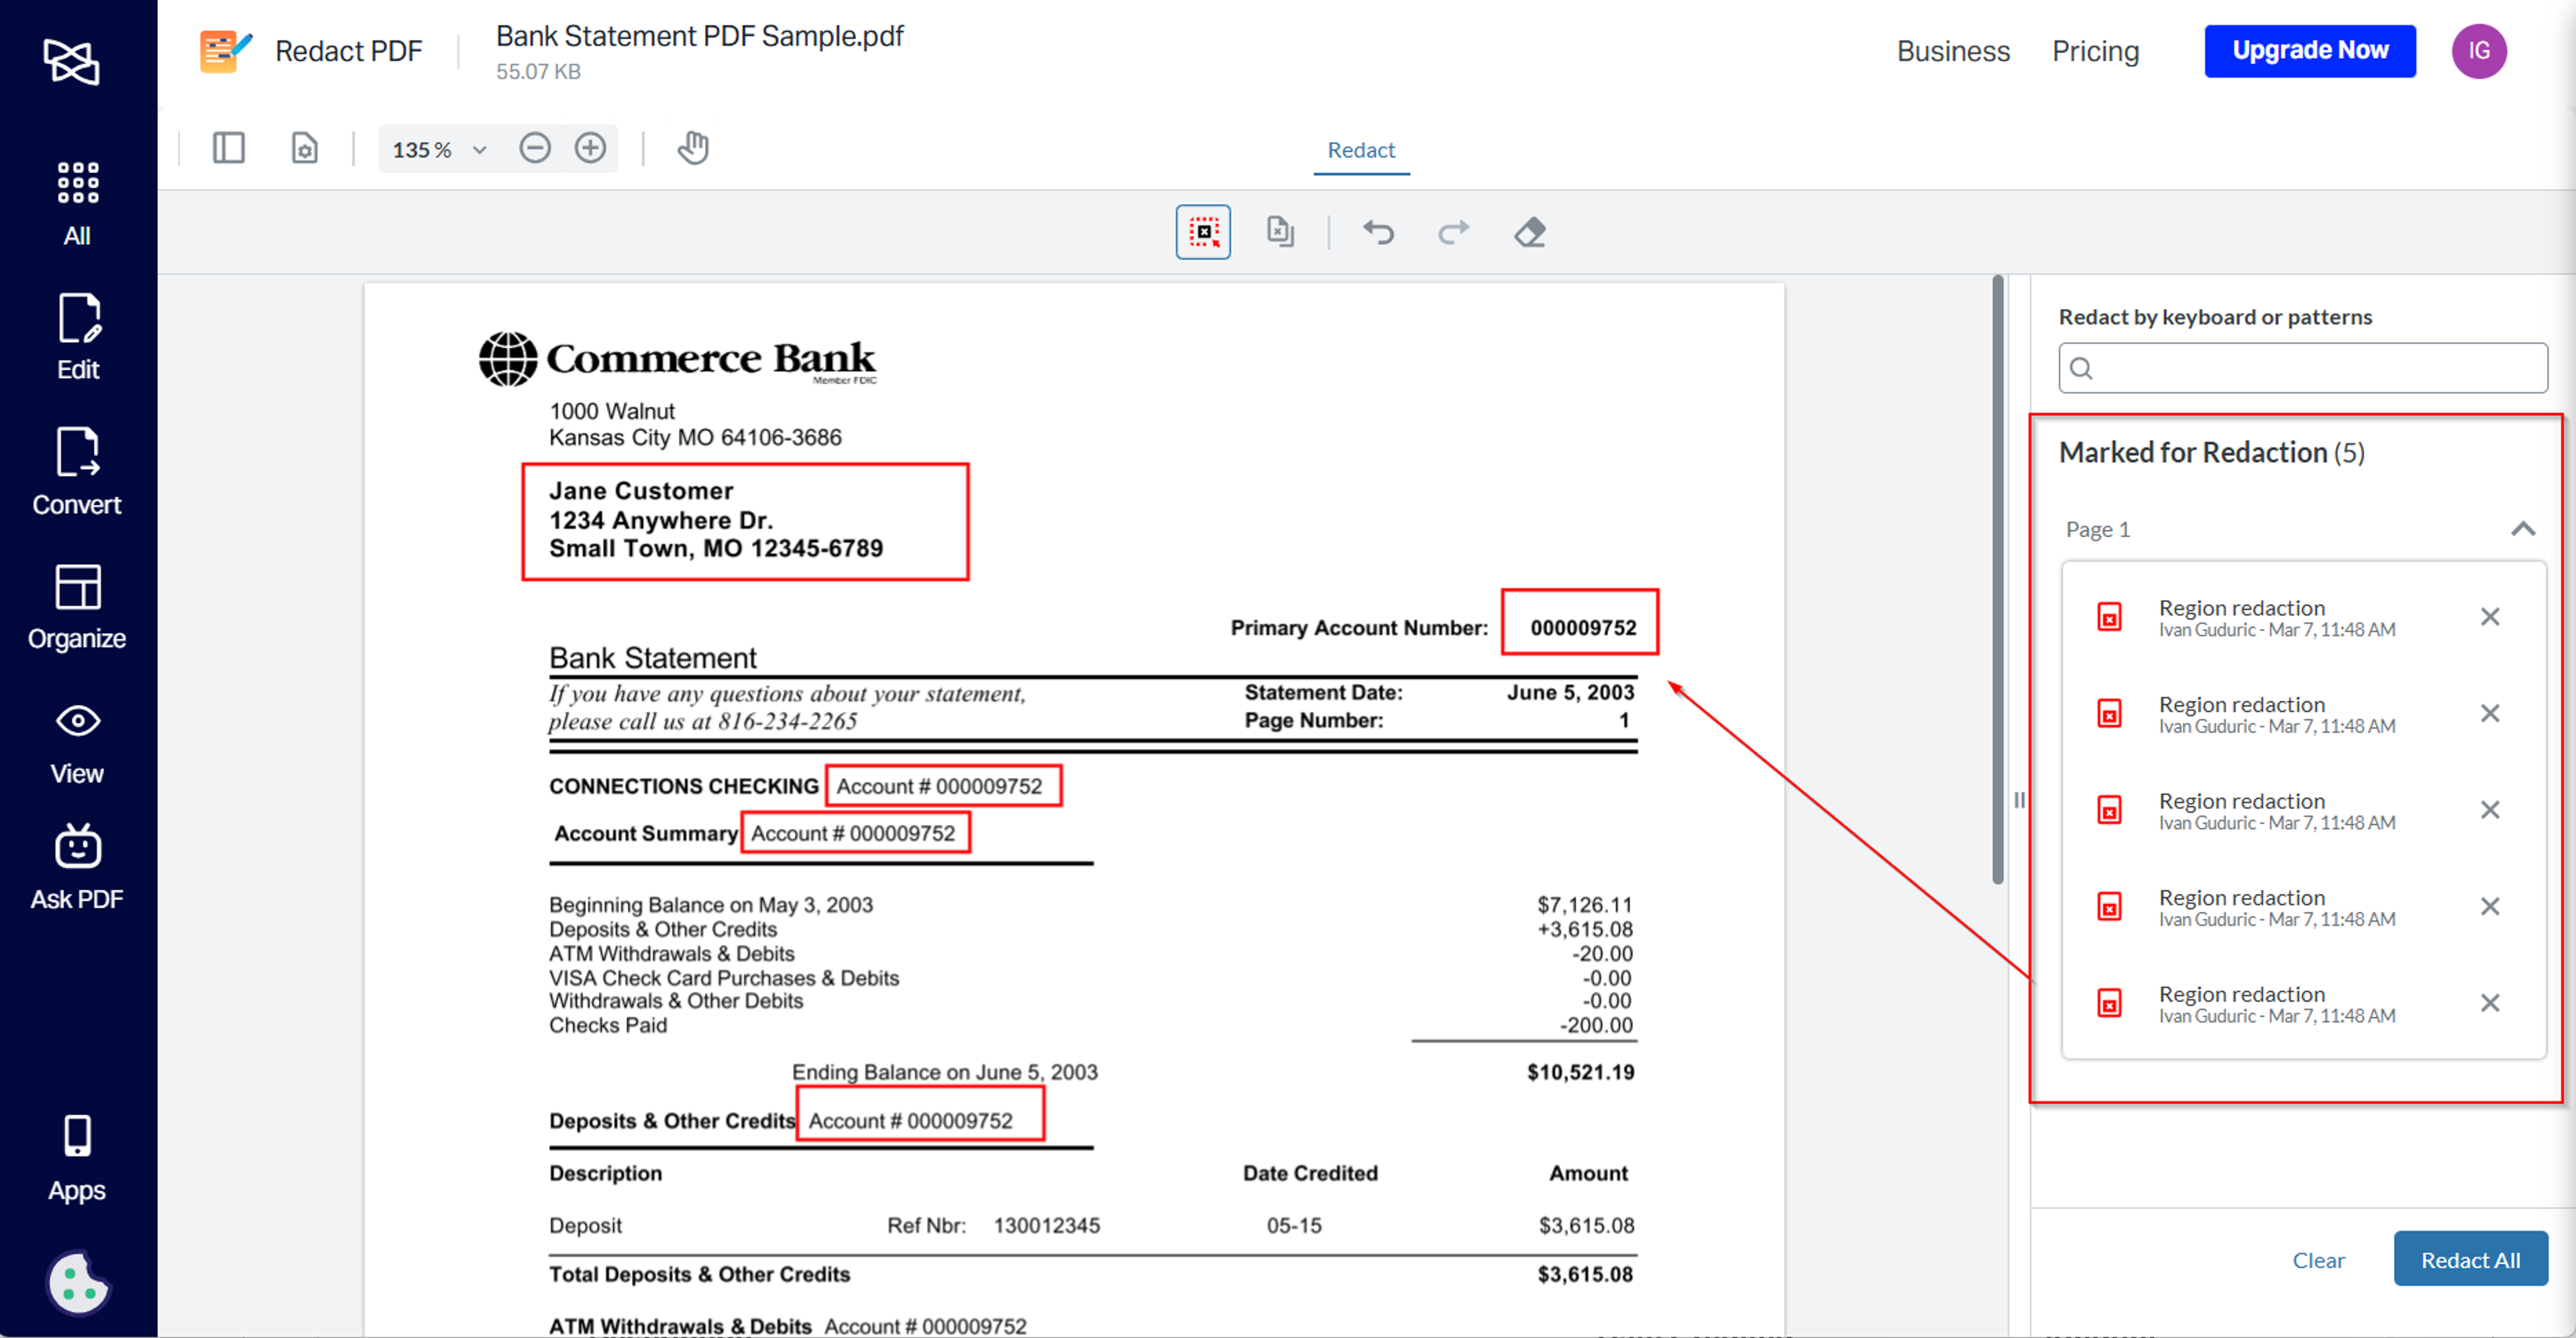Click the Marked for Redaction heading
The image size is (2576, 1338).
(x=2211, y=453)
